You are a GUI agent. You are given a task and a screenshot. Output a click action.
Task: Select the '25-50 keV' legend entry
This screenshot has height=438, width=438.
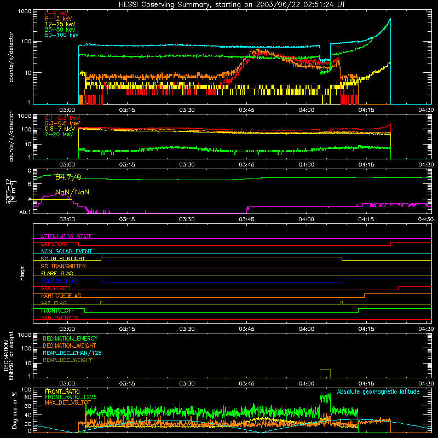60,30
